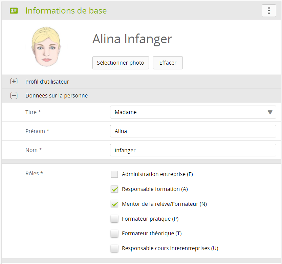Click the minus icon beside Données sur la personne
This screenshot has width=282, height=264.
[14, 96]
